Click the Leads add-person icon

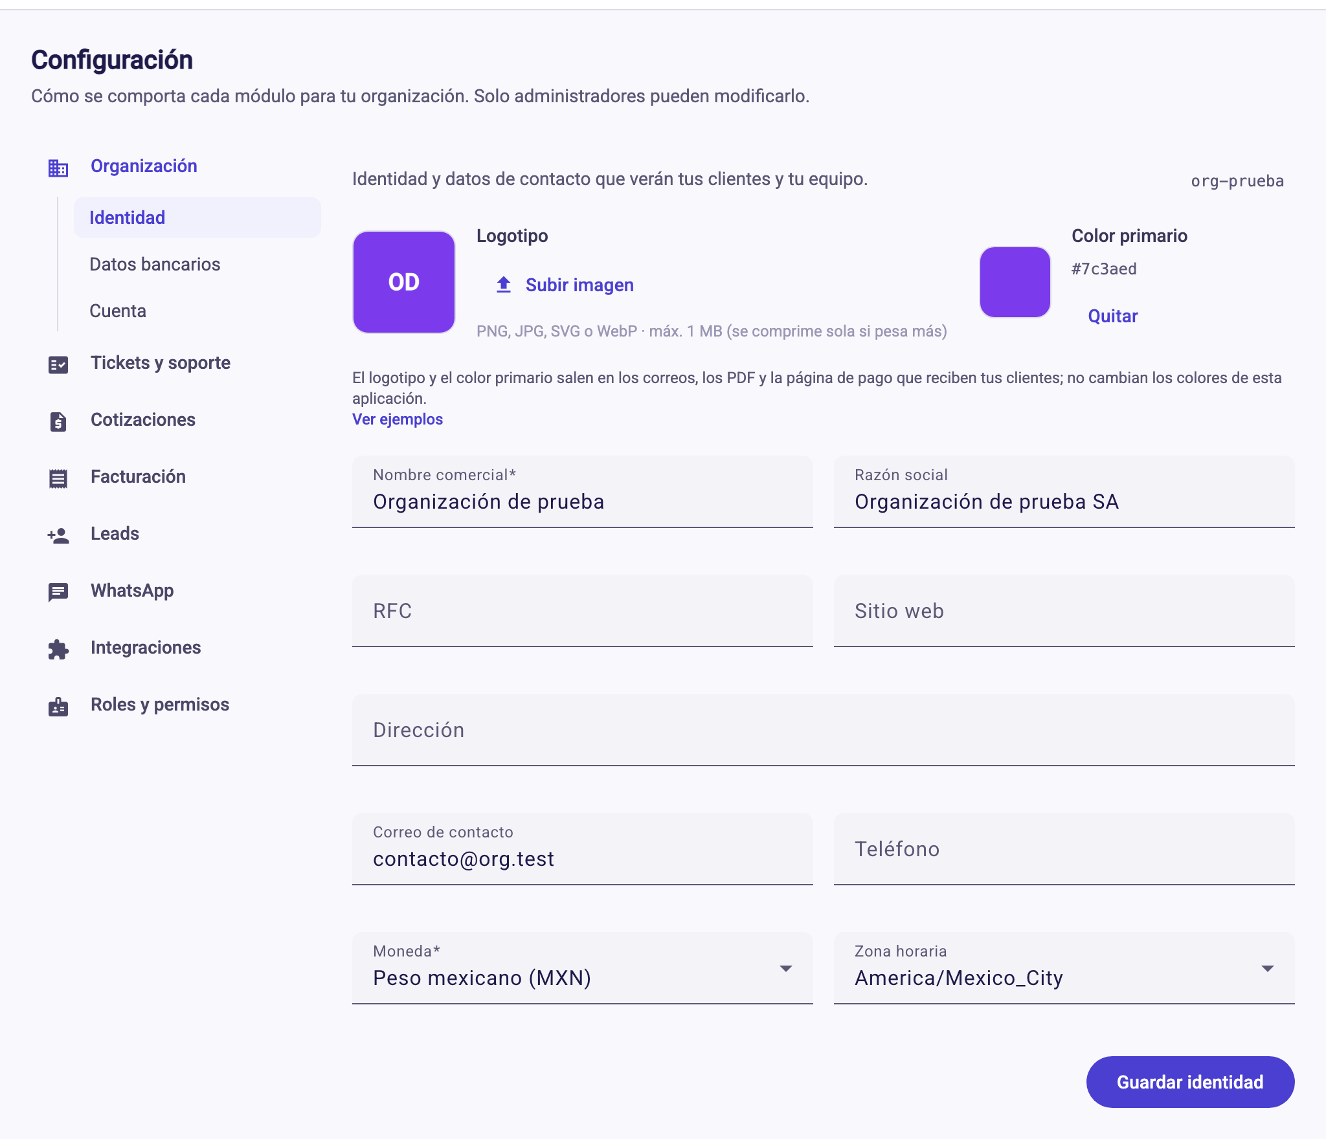coord(58,536)
